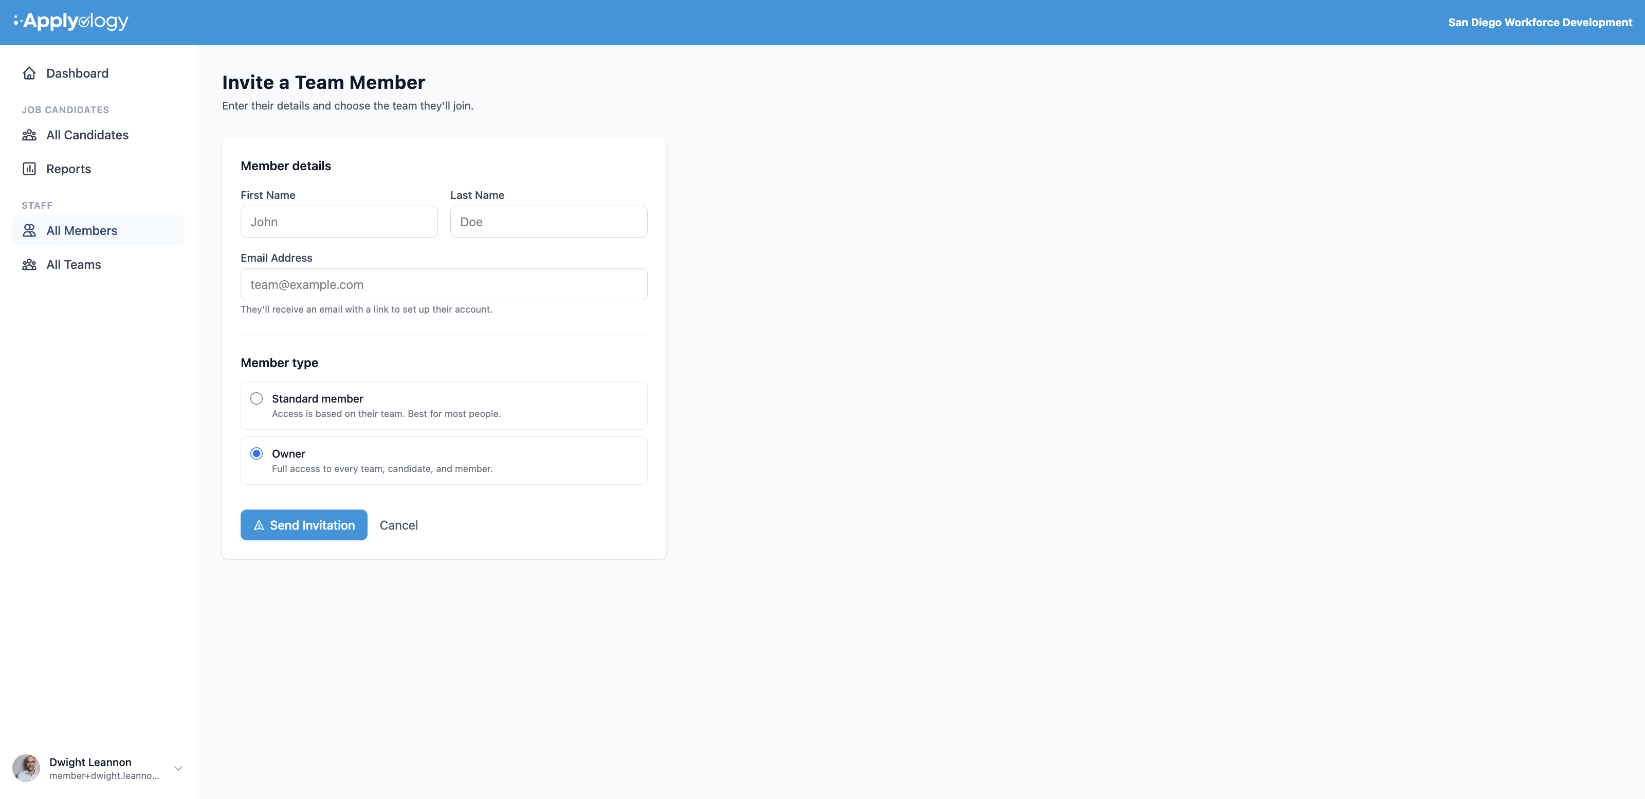This screenshot has height=799, width=1645.
Task: Click the STAFF section label
Action: (x=37, y=206)
